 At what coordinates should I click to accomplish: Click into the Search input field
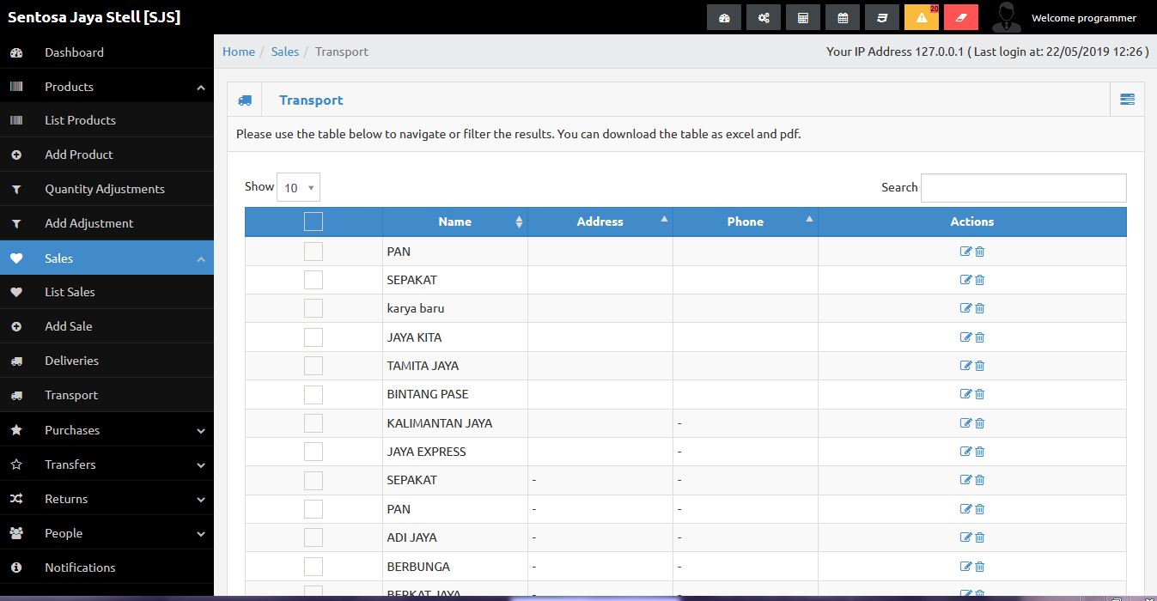coord(1023,188)
